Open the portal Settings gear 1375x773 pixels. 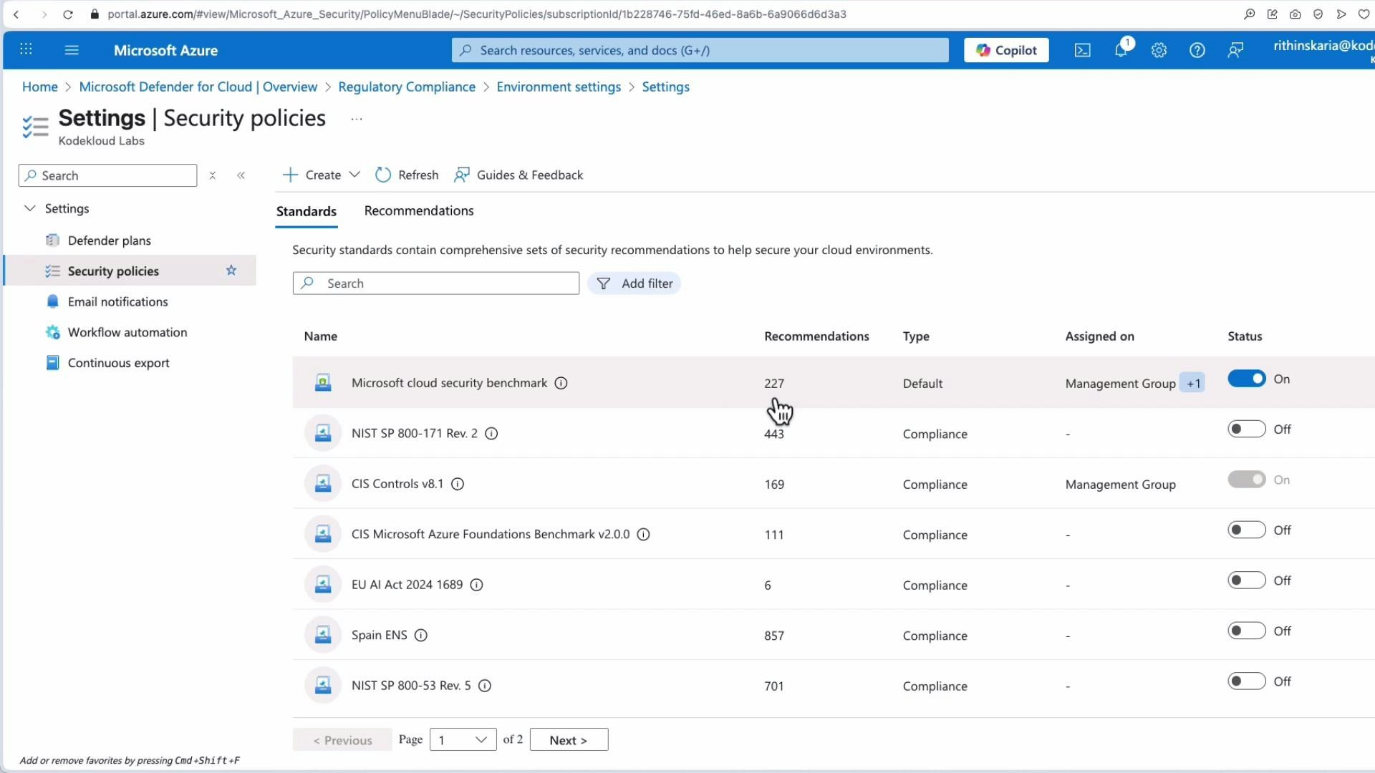pos(1159,50)
